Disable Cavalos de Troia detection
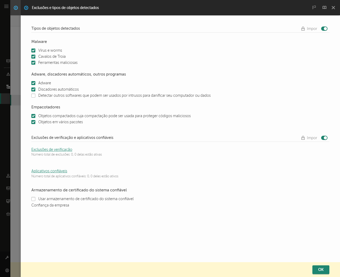The height and width of the screenshot is (277, 340). point(33,56)
